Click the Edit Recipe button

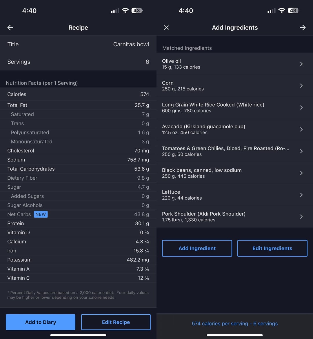(x=116, y=322)
